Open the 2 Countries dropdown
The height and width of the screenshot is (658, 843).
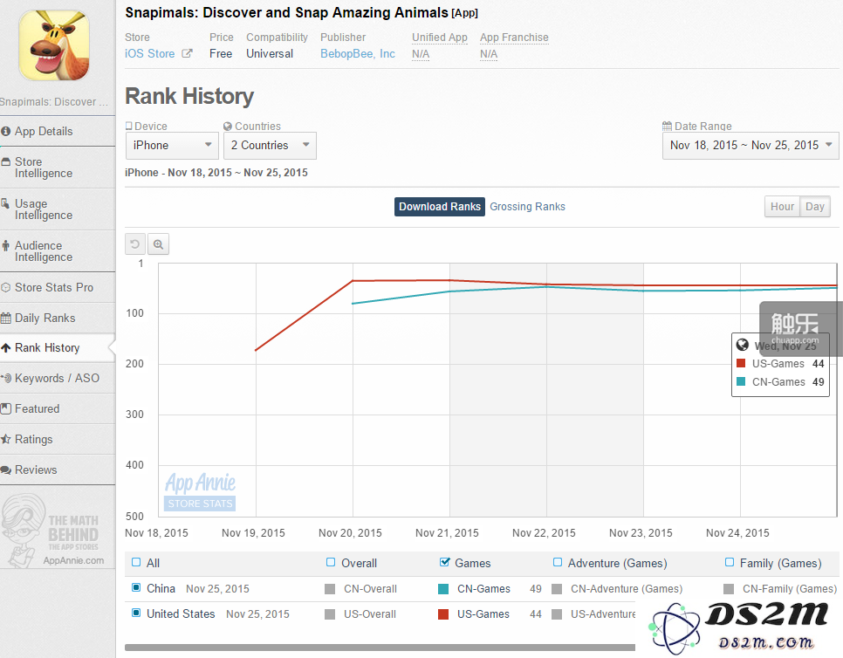pyautogui.click(x=270, y=146)
